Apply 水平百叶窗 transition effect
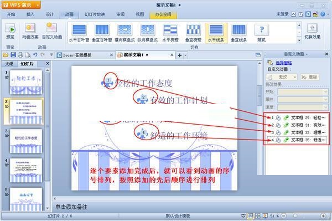The height and width of the screenshot is (221, 332). (x=79, y=33)
